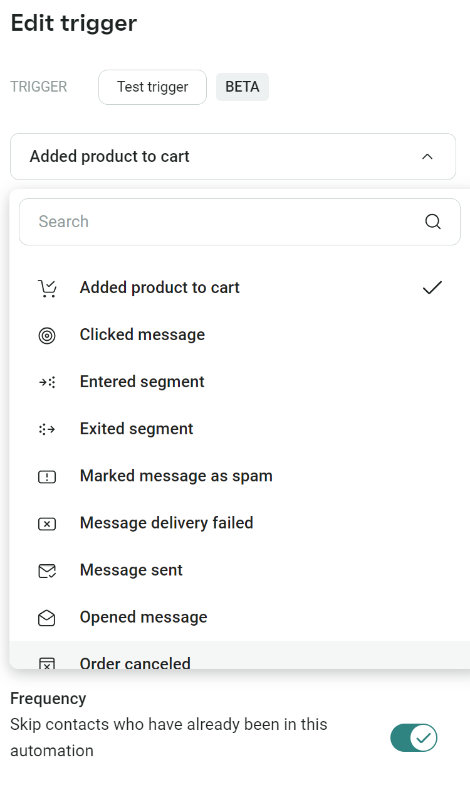
Task: Click the BETA badge
Action: point(243,87)
